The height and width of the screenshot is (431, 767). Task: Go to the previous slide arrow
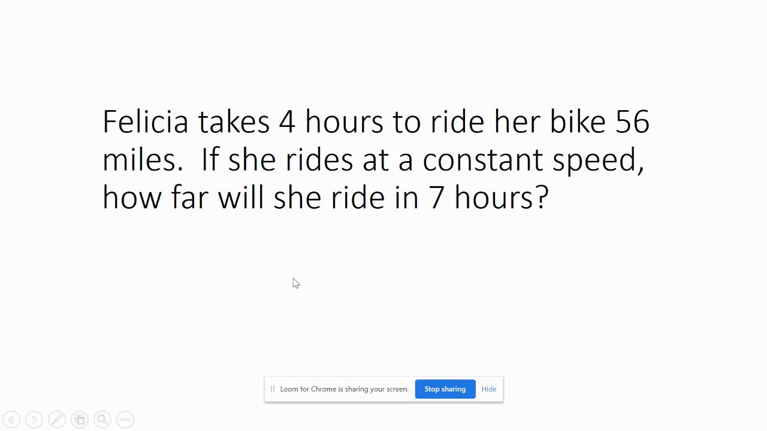click(11, 420)
